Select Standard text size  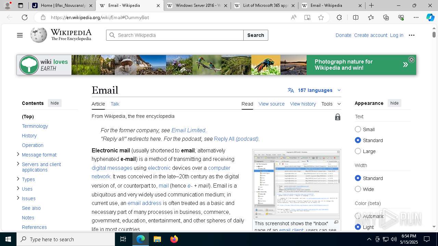[358, 140]
